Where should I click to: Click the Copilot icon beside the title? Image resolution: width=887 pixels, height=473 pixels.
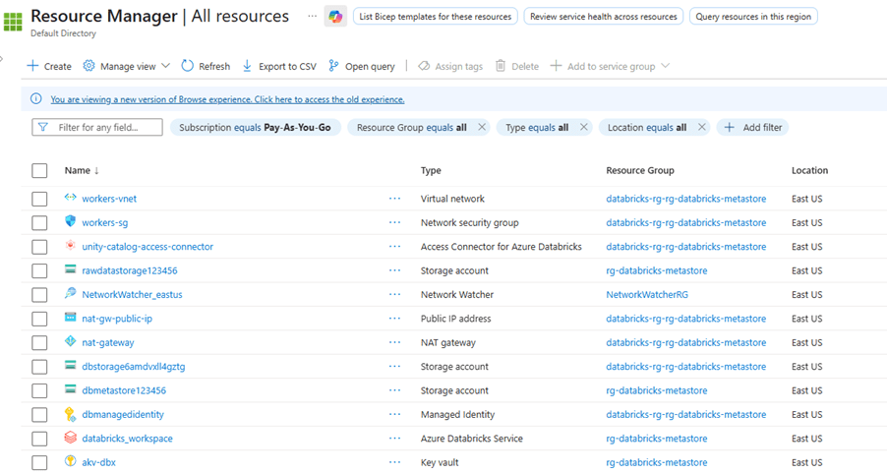335,17
